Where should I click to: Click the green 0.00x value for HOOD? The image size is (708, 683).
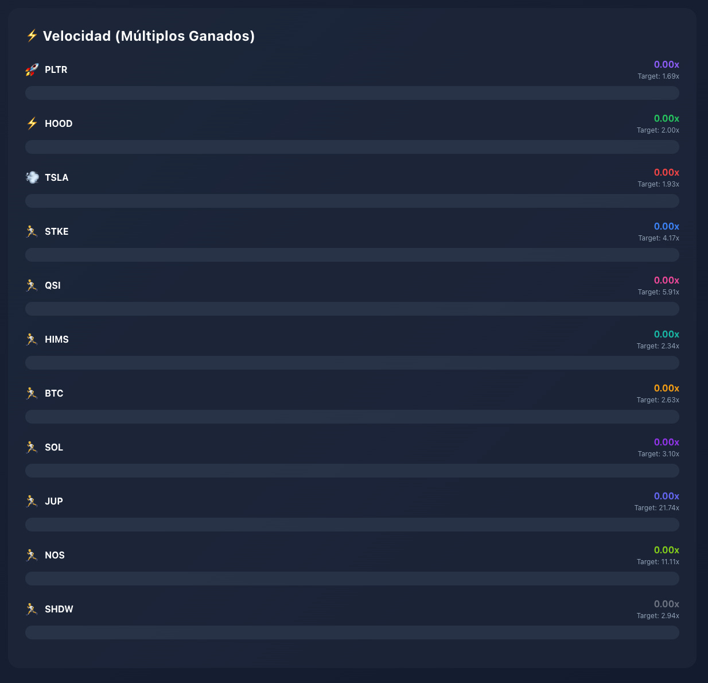point(667,119)
